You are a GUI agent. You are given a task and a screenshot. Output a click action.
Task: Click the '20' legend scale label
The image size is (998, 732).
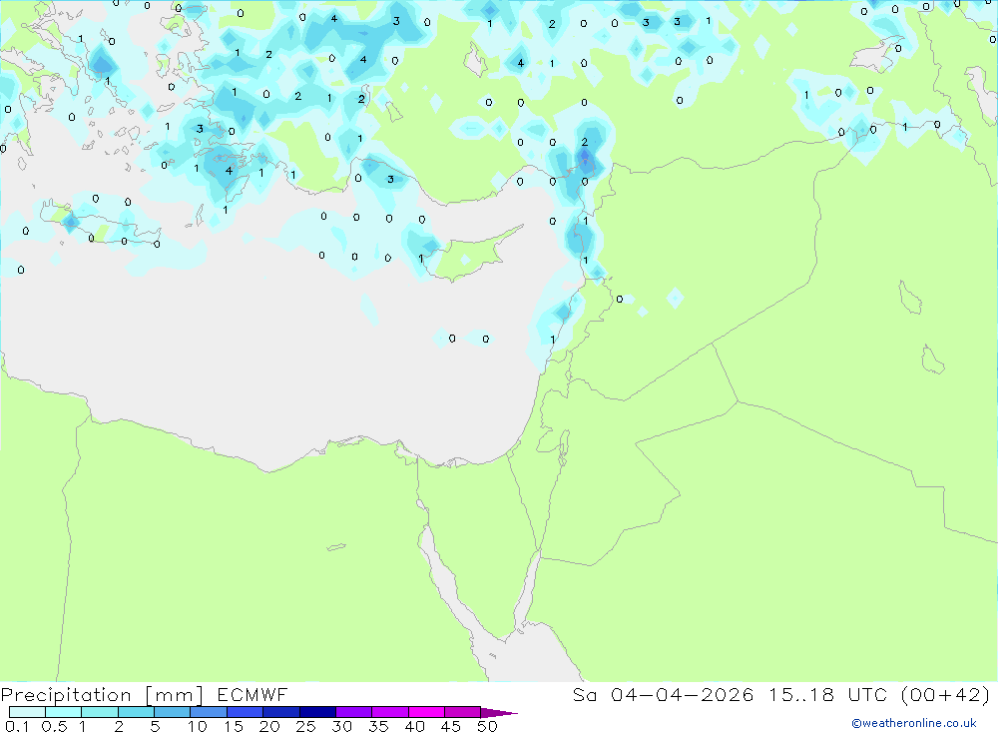click(269, 726)
